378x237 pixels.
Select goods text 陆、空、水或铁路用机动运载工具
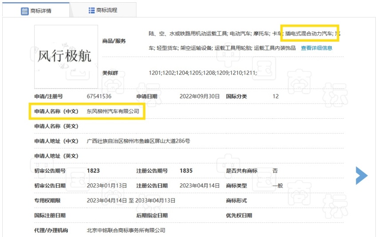(x=188, y=33)
